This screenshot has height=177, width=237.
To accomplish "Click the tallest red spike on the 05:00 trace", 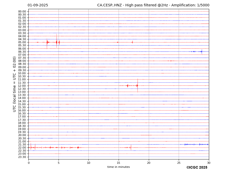I will 57,41.
